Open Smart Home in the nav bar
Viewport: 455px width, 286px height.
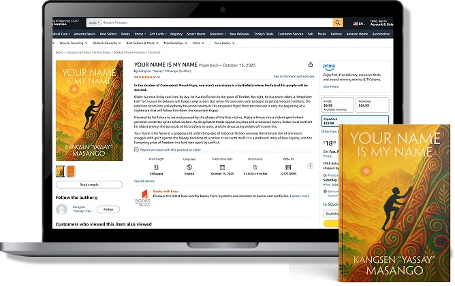coord(196,34)
